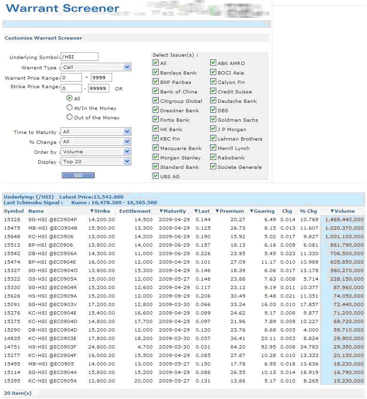Sort results by Maturity column
The height and width of the screenshot is (399, 367).
173,211
